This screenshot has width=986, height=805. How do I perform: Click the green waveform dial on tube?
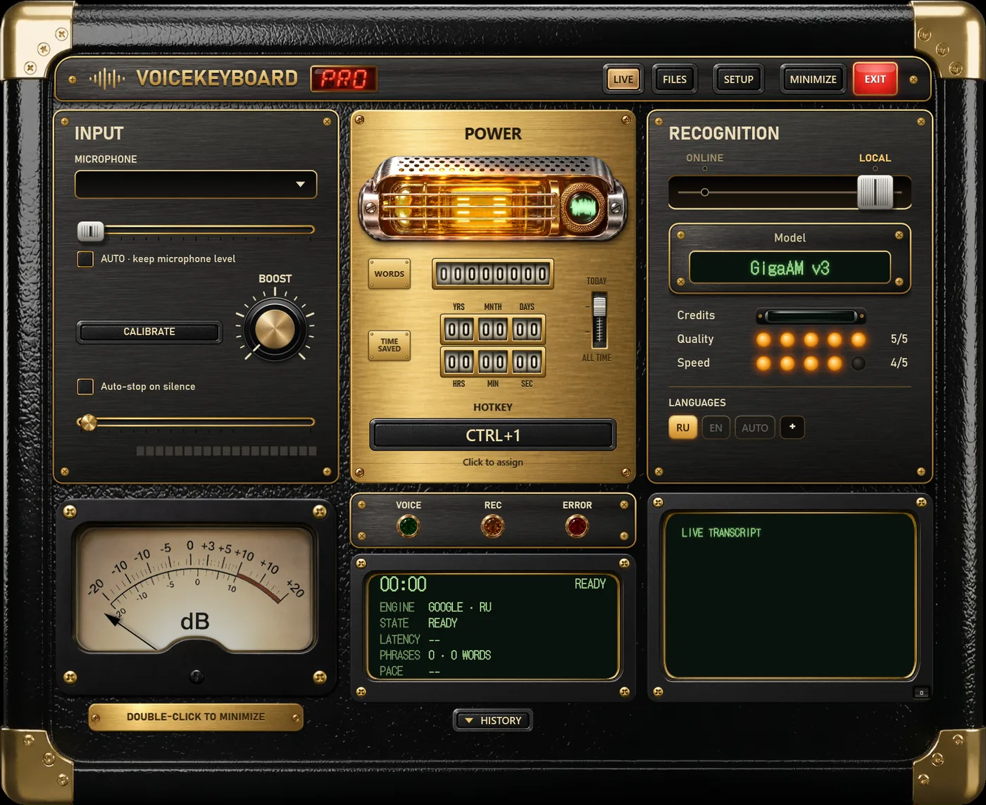582,207
